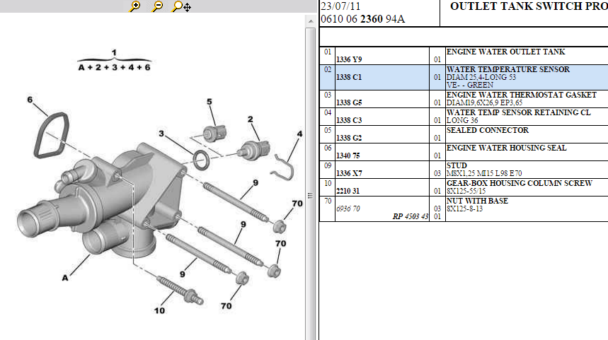
Task: Click the 8X125-8-13 specification text
Action: pos(464,209)
